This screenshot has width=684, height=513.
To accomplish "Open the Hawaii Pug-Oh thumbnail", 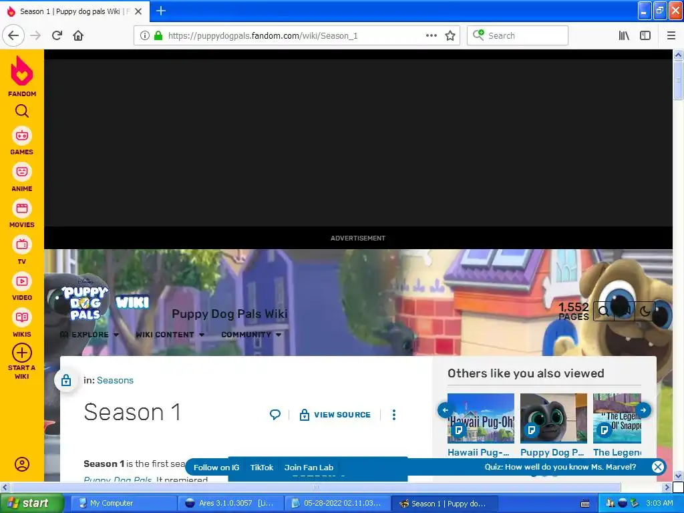I will tap(481, 418).
